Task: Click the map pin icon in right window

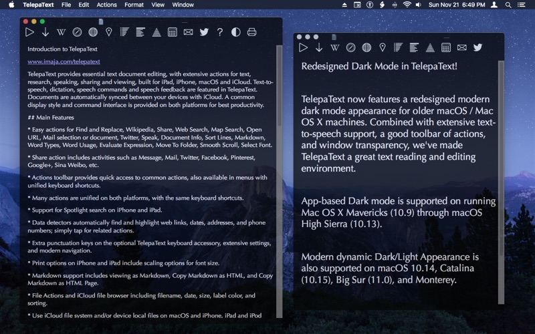Action: click(x=383, y=47)
